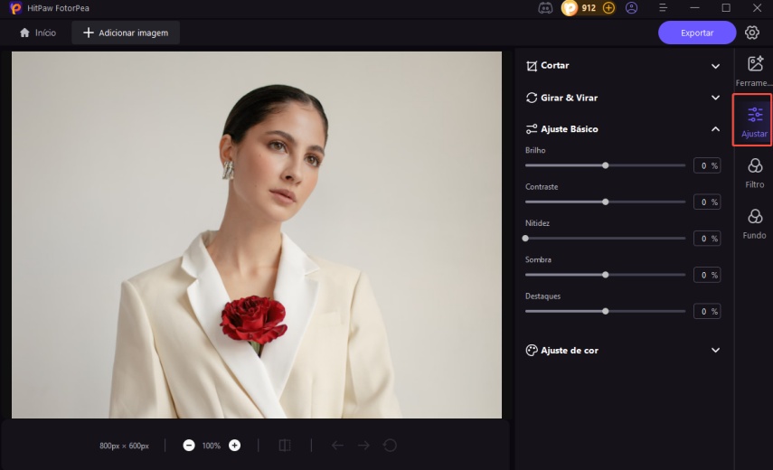Switch to the Fundo tab
The height and width of the screenshot is (470, 773).
(x=754, y=224)
